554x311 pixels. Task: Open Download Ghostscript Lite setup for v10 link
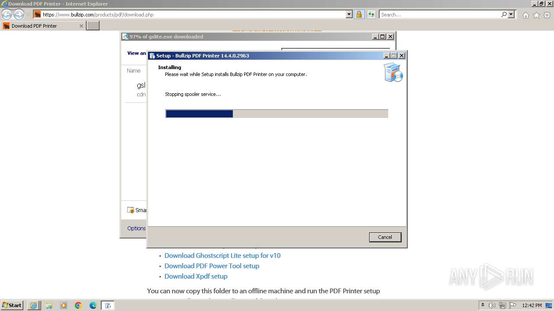click(222, 255)
